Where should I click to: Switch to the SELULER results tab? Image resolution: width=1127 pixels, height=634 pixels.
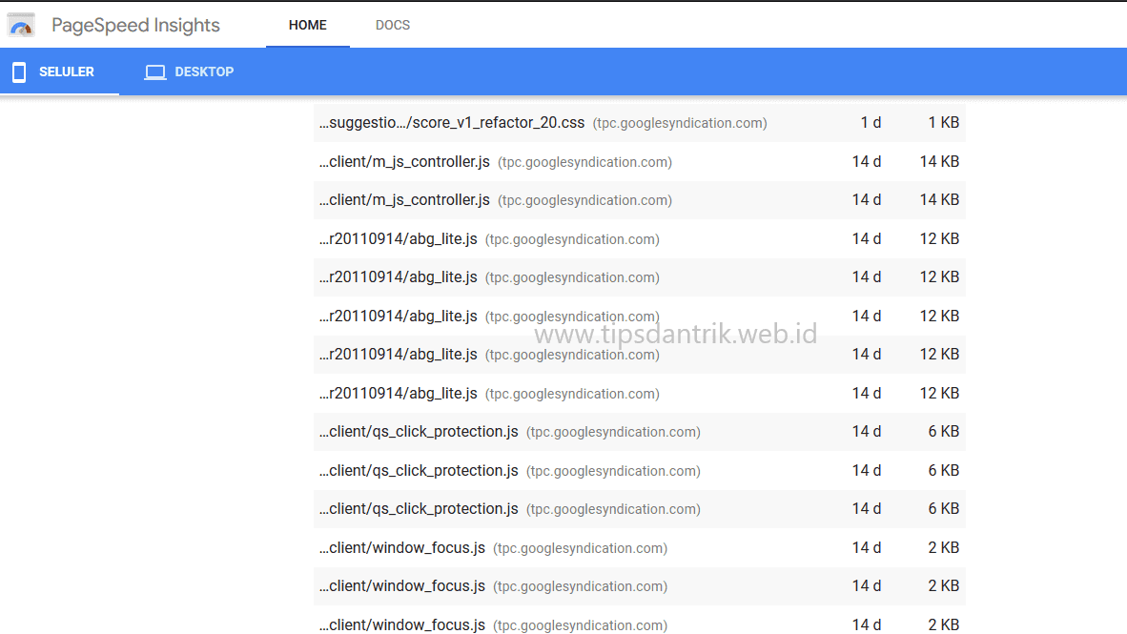pos(60,72)
